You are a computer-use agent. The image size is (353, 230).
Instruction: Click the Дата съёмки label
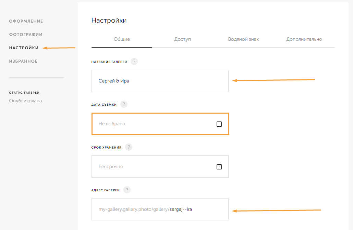tap(104, 104)
